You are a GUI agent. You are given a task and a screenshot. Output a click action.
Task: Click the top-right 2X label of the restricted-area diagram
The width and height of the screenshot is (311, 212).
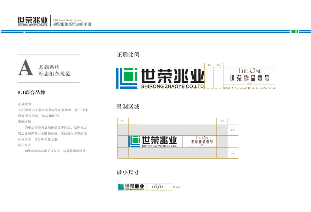tap(222, 120)
